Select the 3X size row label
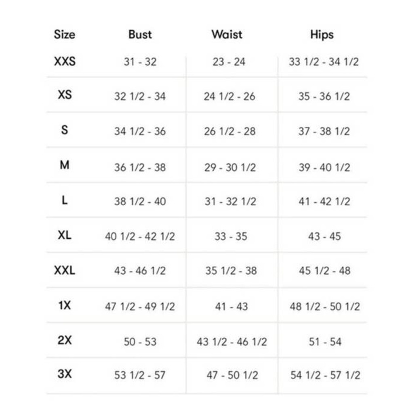 65,374
